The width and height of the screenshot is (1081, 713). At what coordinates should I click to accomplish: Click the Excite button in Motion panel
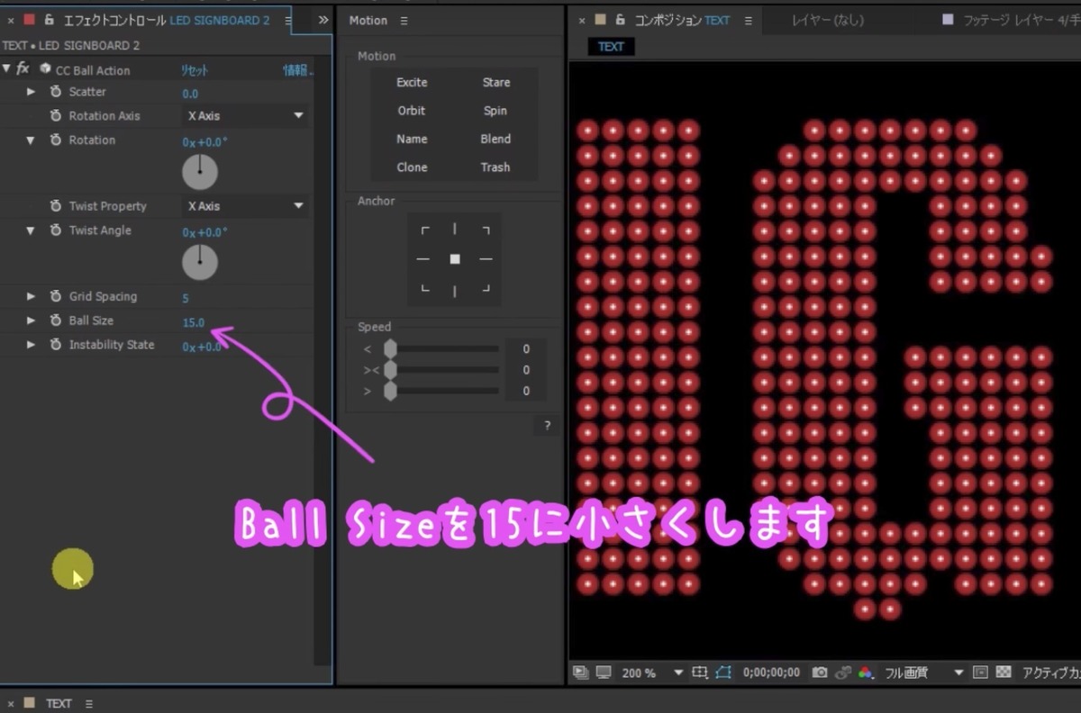[x=412, y=82]
